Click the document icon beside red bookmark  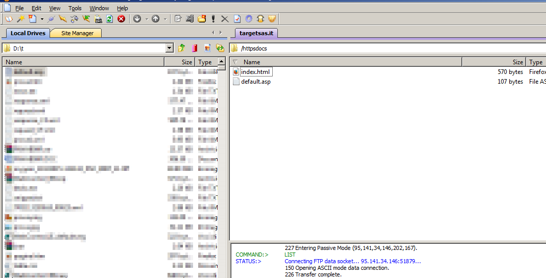[x=207, y=48]
